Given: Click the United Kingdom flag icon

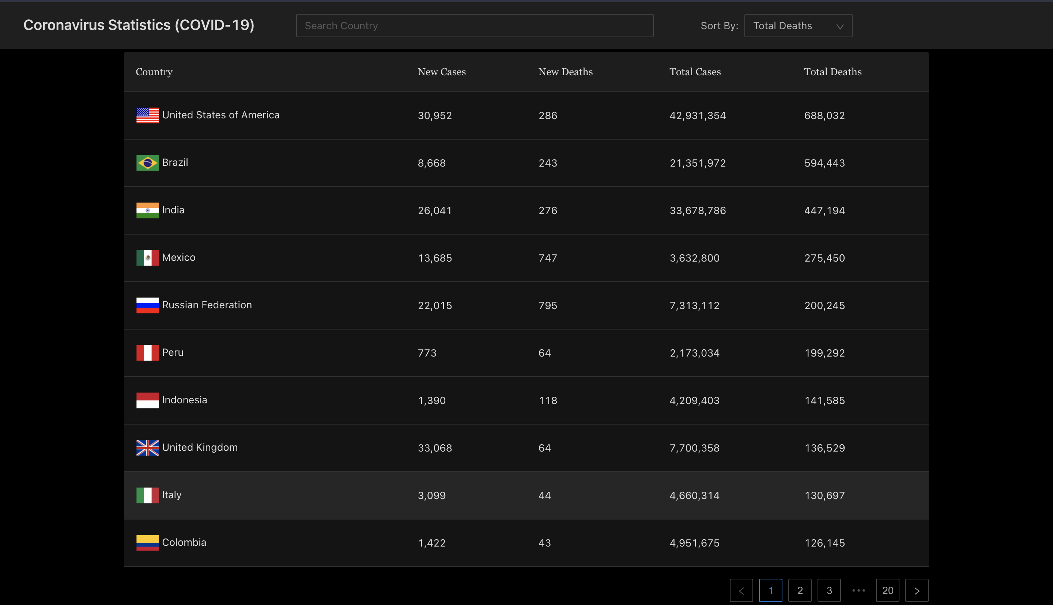Looking at the screenshot, I should [148, 448].
